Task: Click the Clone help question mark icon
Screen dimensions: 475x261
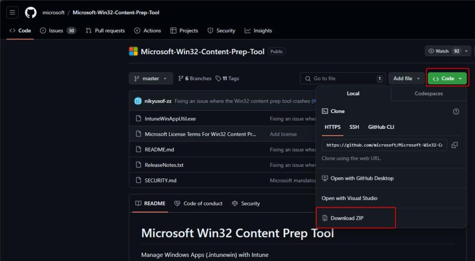Action: click(456, 111)
